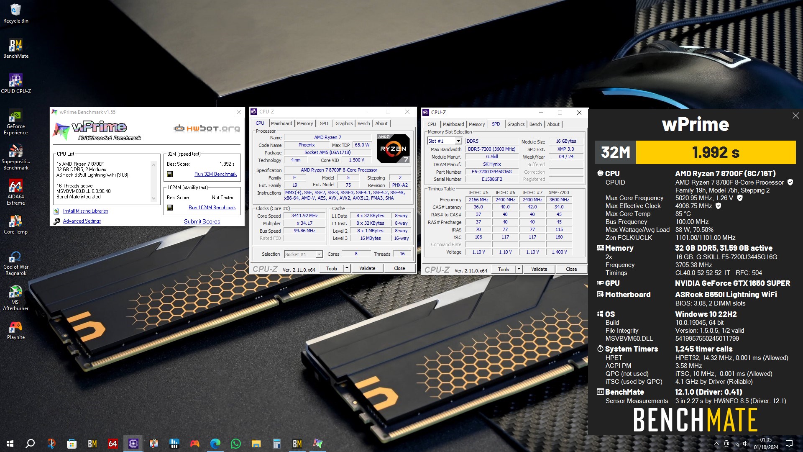
Task: Switch to wPrime via its taskbar icon
Action: point(318,444)
